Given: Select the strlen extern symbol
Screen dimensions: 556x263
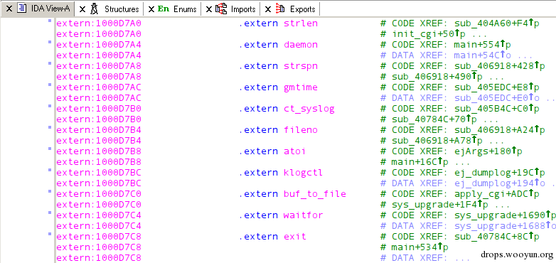Looking at the screenshot, I should pos(300,23).
